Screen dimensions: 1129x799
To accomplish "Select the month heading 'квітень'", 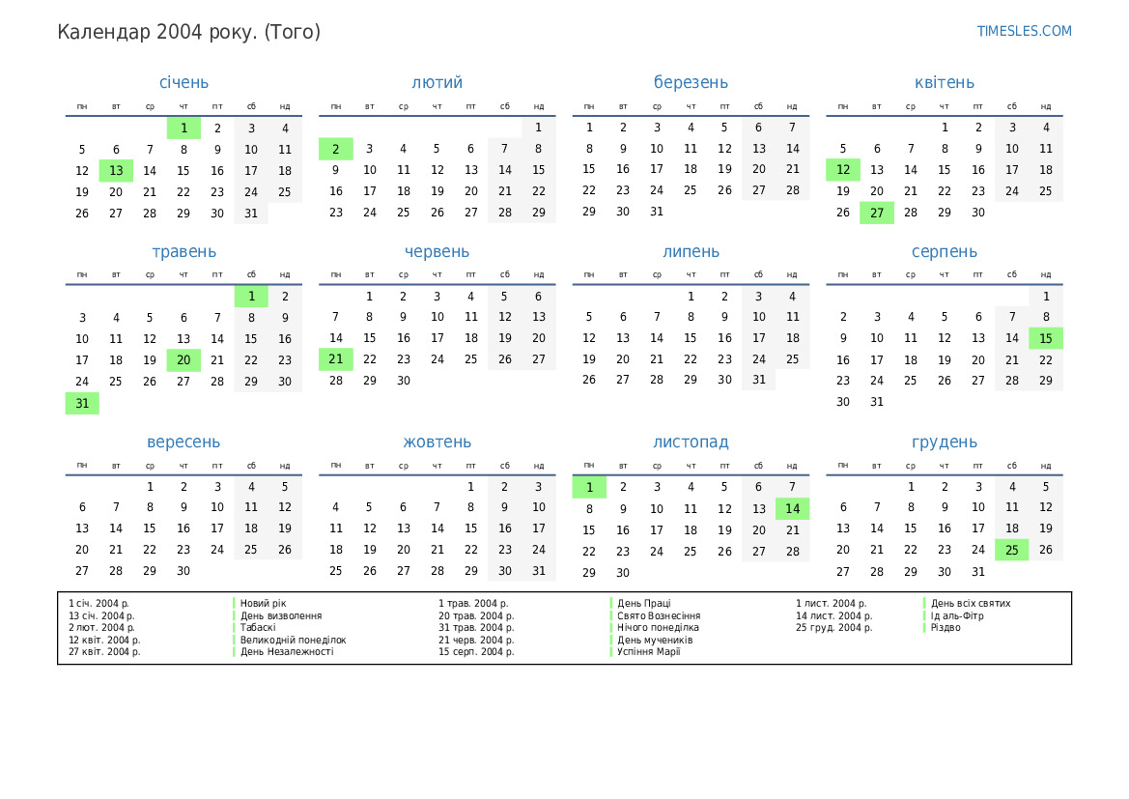I will click(x=944, y=82).
